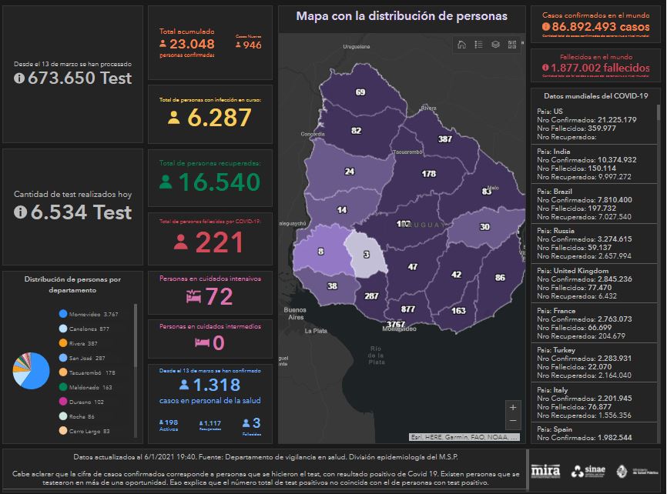Open the basemap gallery grid icon
667x494 pixels.
pyautogui.click(x=512, y=45)
